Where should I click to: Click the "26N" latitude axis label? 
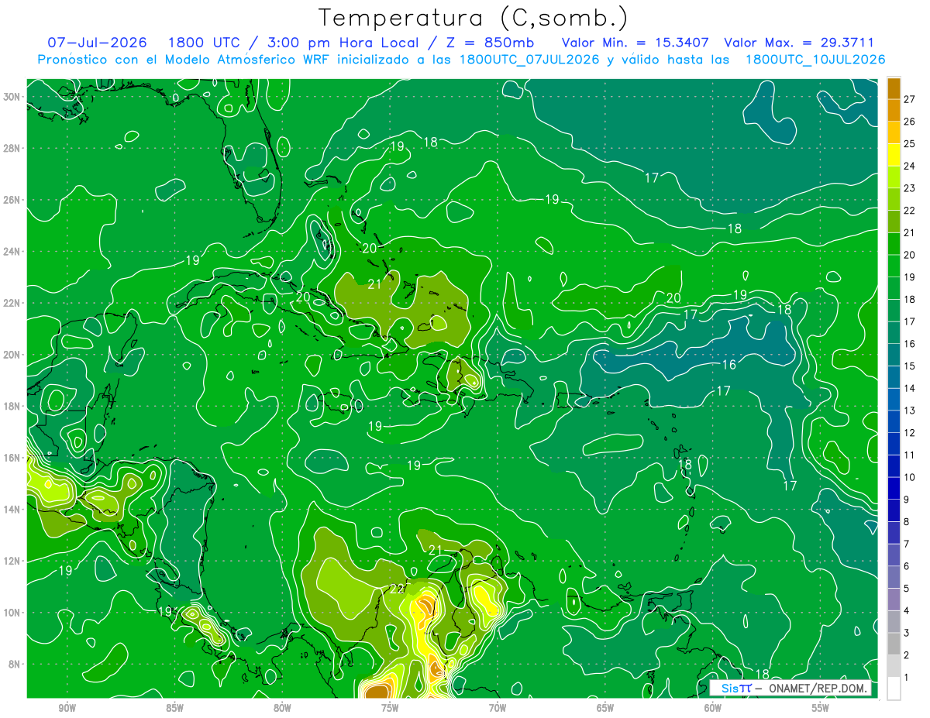pyautogui.click(x=12, y=200)
